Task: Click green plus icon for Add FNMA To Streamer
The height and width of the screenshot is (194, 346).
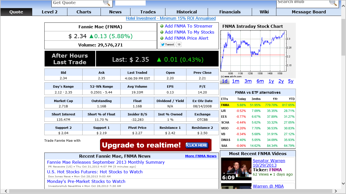Action: pyautogui.click(x=162, y=26)
